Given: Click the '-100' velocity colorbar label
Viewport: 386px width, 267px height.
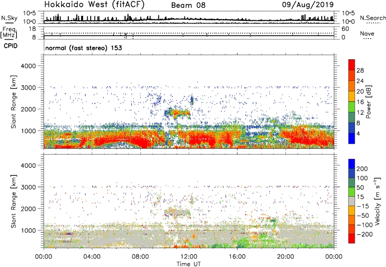Looking at the screenshot, I should click(364, 225).
